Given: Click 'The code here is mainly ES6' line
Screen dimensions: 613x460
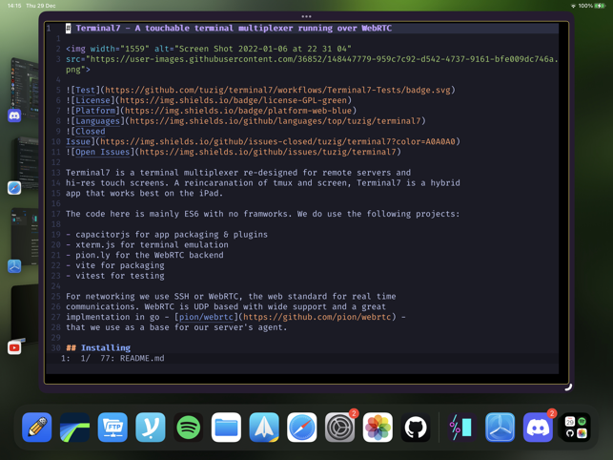Looking at the screenshot, I should tap(263, 214).
